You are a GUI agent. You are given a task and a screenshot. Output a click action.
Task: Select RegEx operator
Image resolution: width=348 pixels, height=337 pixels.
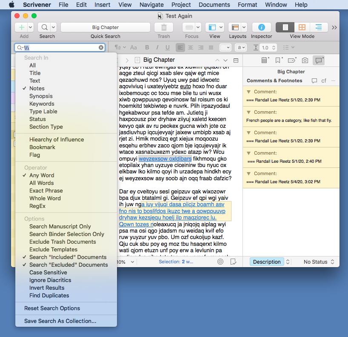[37, 206]
